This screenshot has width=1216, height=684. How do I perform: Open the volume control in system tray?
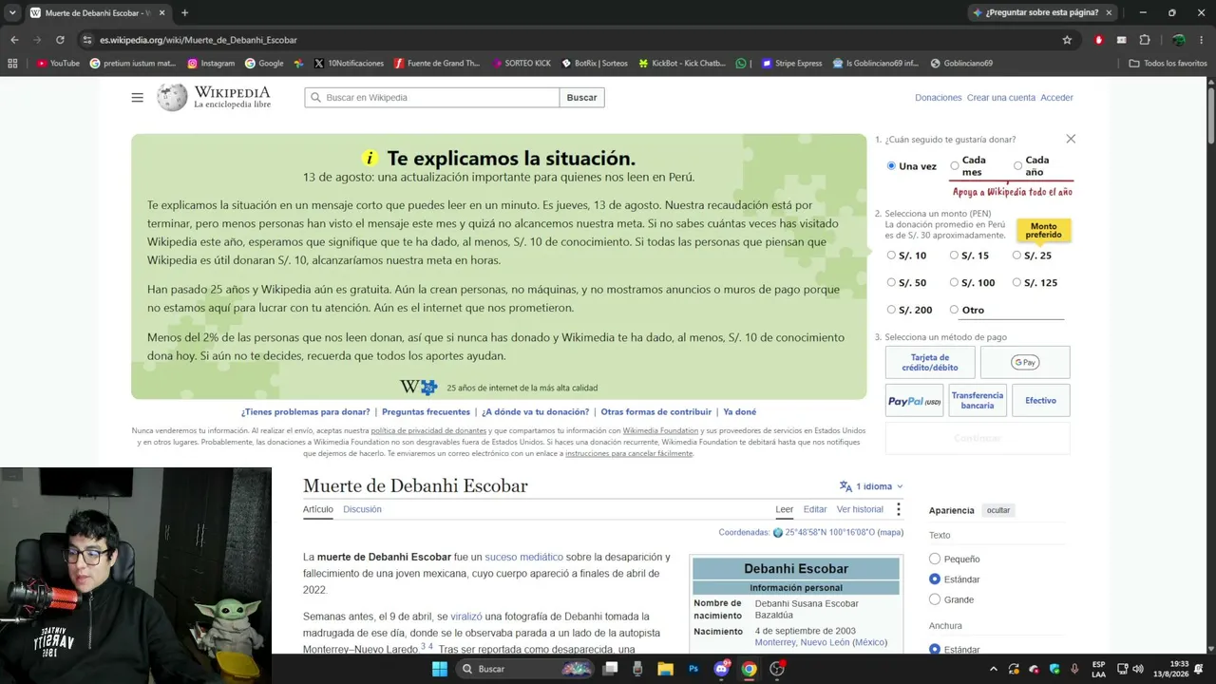tap(1138, 669)
